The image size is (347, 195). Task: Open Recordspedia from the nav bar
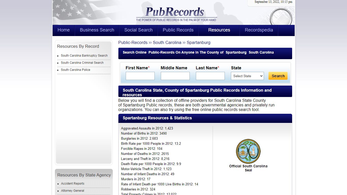pos(259,30)
